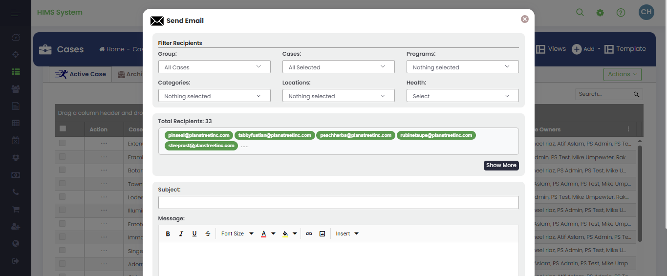Expand the highlight color picker arrow
Viewport: 667px width, 276px height.
click(x=295, y=234)
